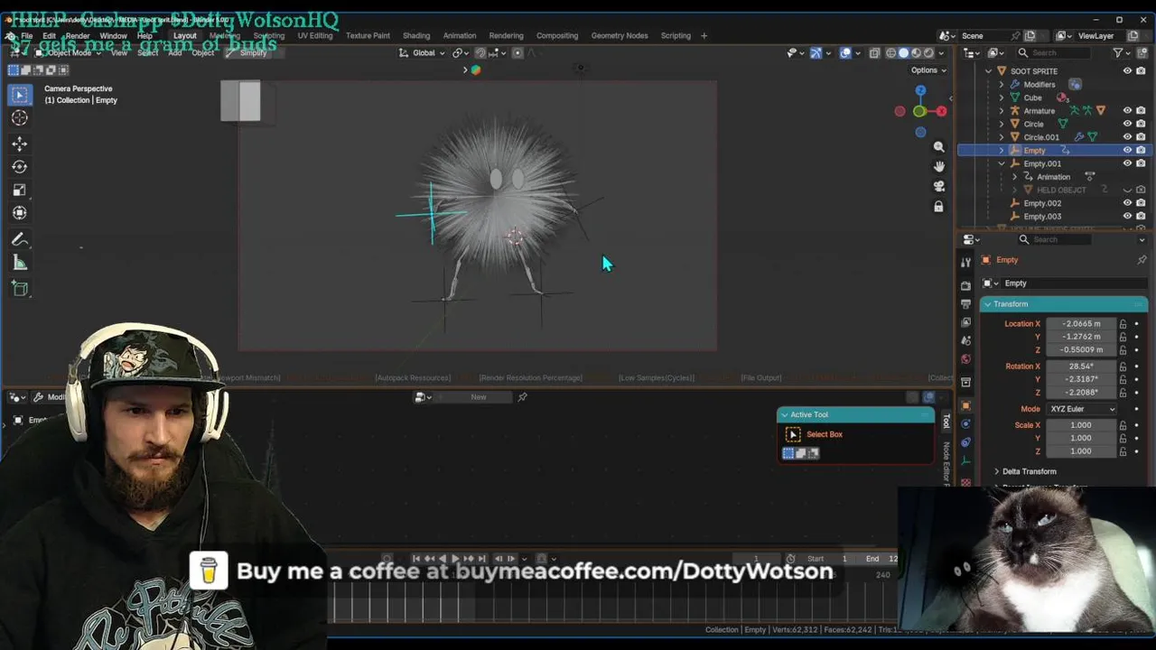
Task: Activate the Annotate tool
Action: (x=19, y=239)
